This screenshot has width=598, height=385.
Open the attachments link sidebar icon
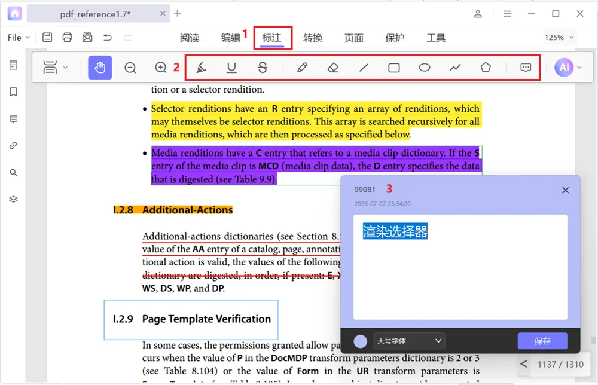pyautogui.click(x=13, y=146)
